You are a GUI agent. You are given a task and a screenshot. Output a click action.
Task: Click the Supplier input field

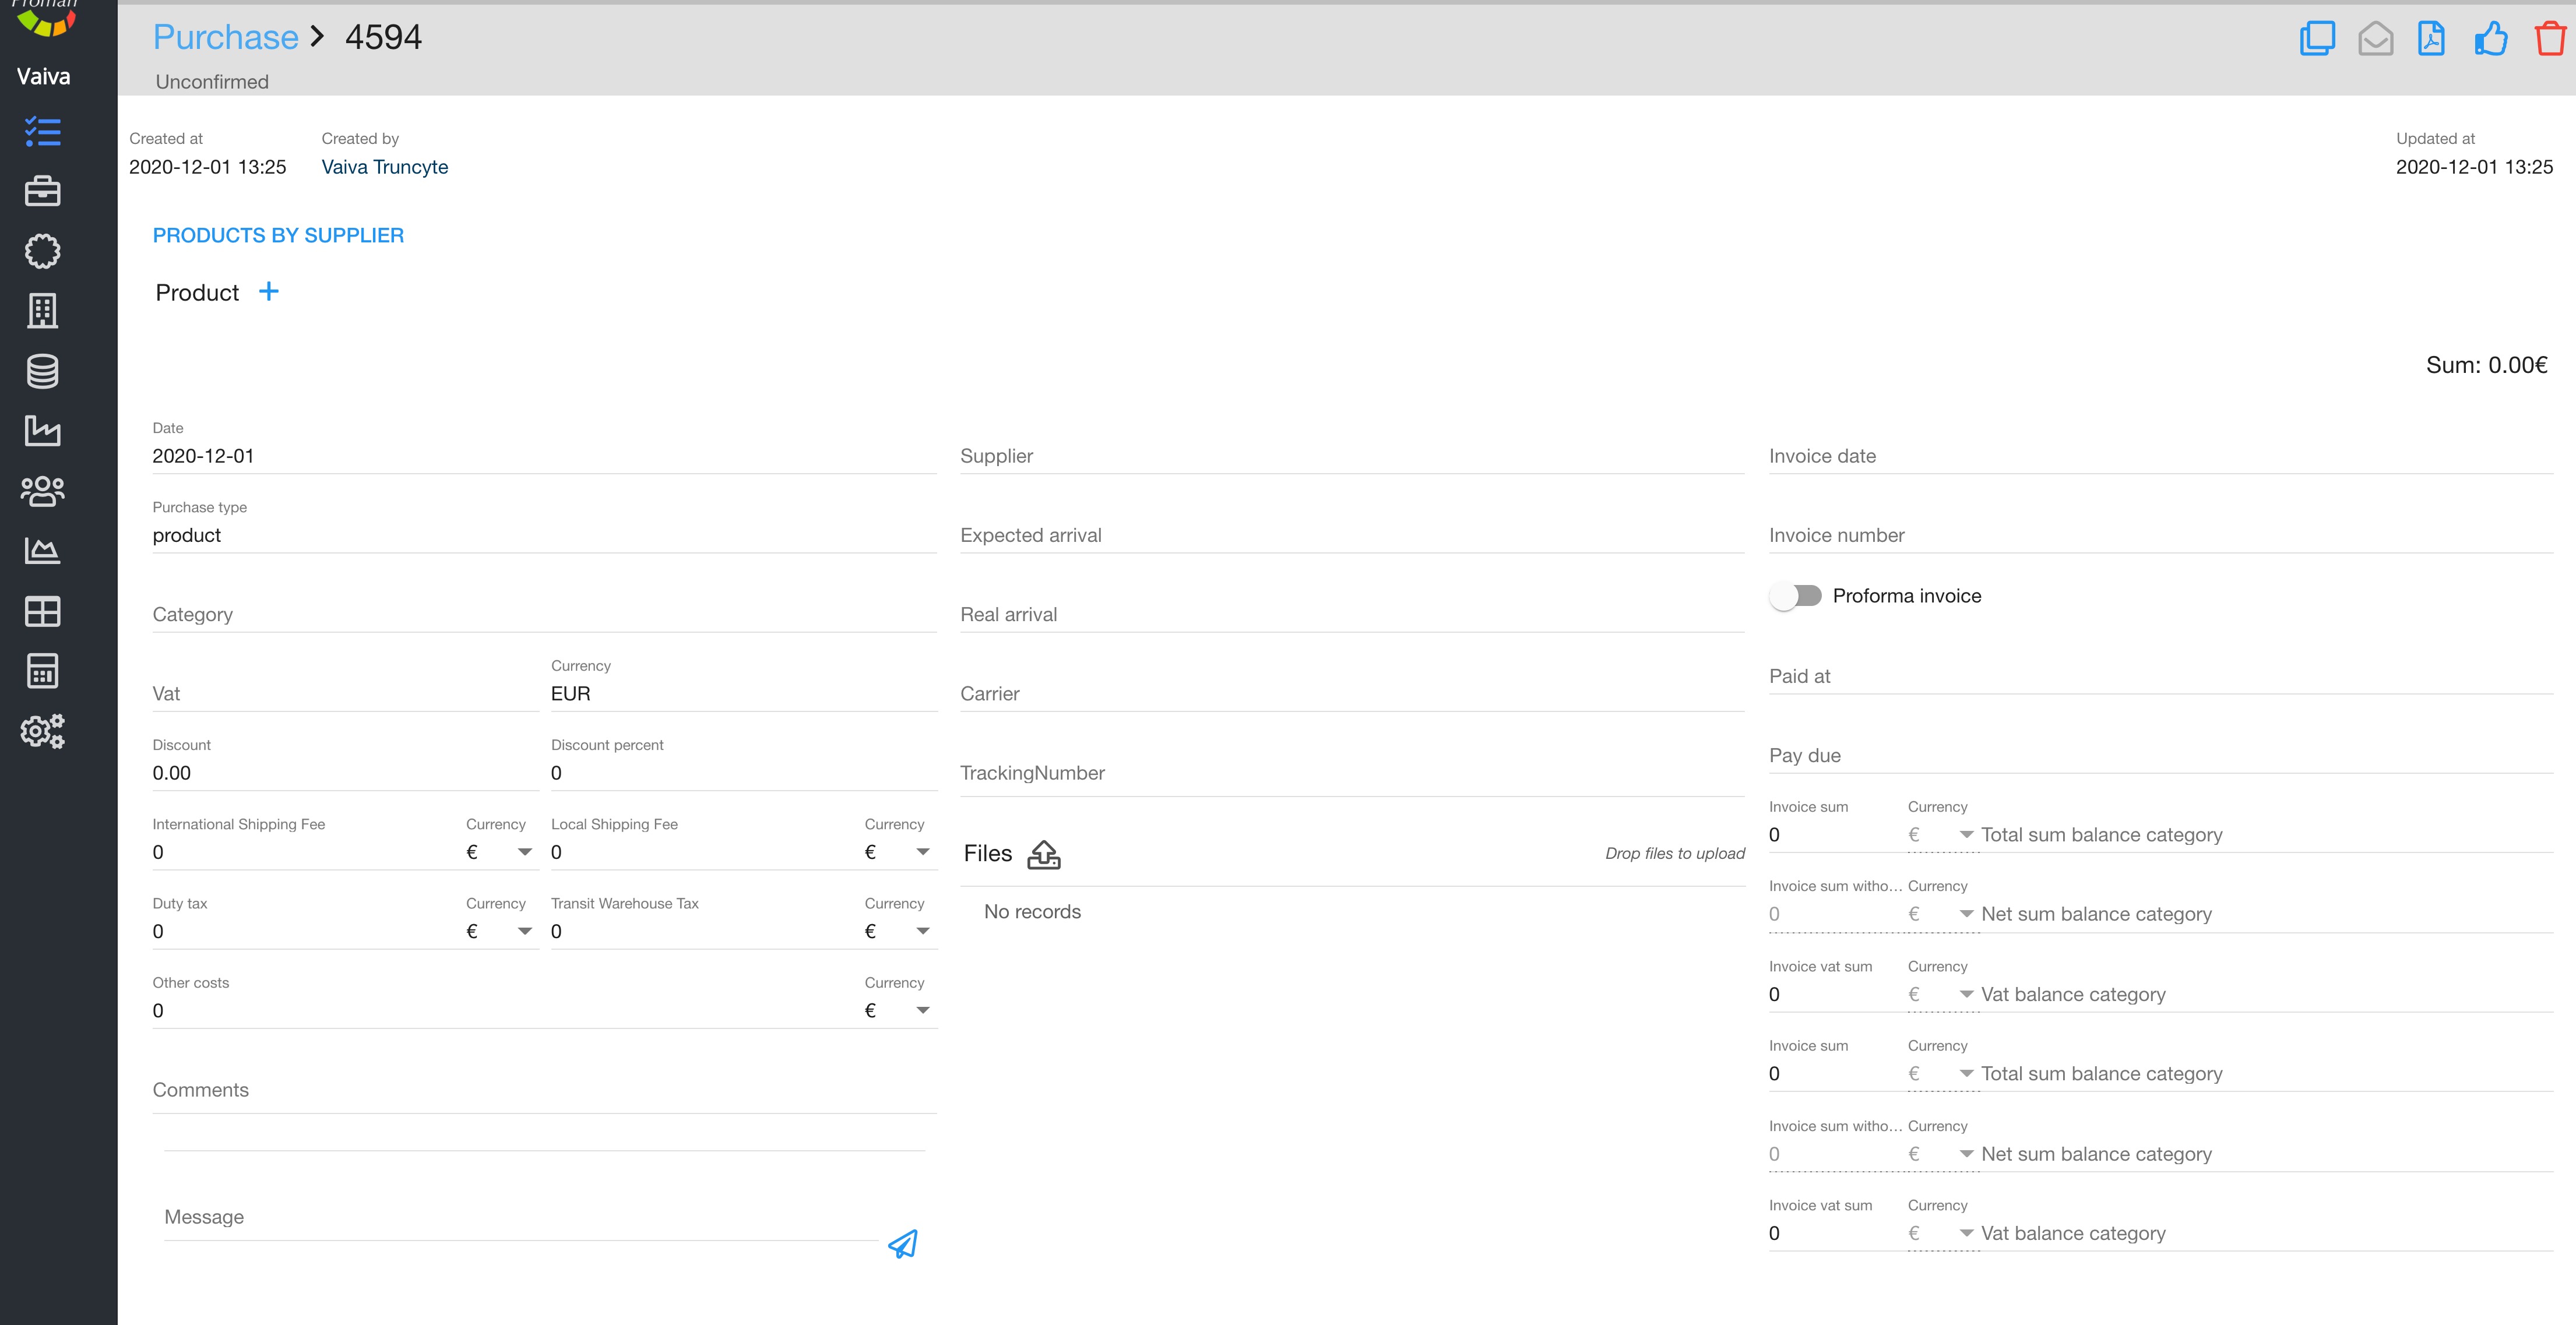(1351, 456)
